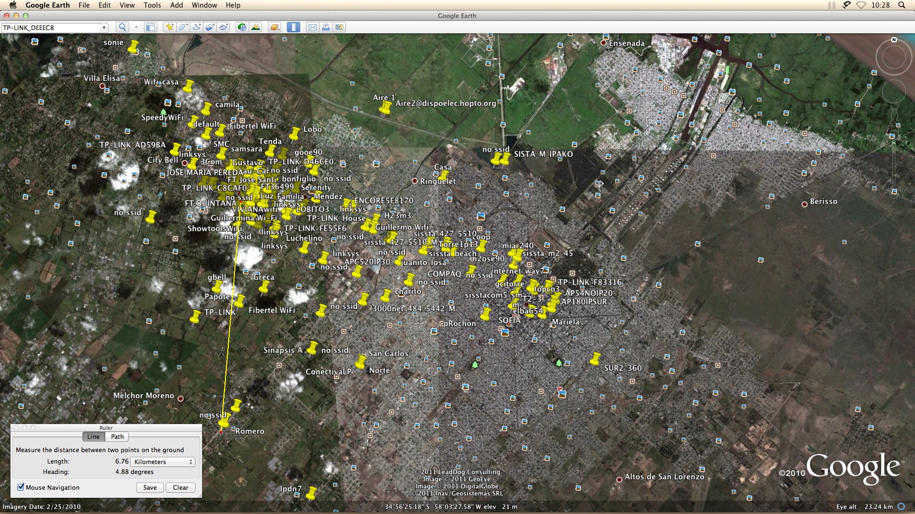Screen dimensions: 915x514
Task: Click the Add Polygon tool
Action: [183, 27]
